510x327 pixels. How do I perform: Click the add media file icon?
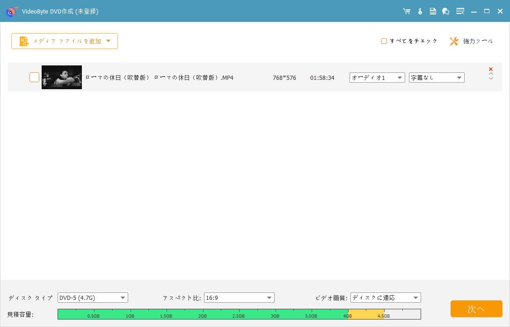23,41
